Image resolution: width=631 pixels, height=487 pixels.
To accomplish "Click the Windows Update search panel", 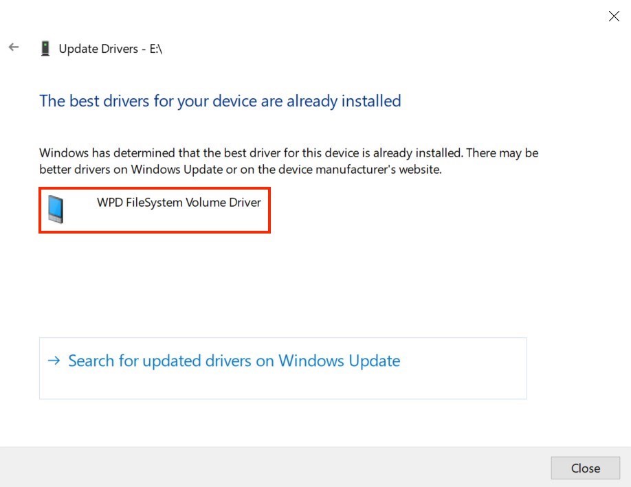I will pyautogui.click(x=283, y=367).
